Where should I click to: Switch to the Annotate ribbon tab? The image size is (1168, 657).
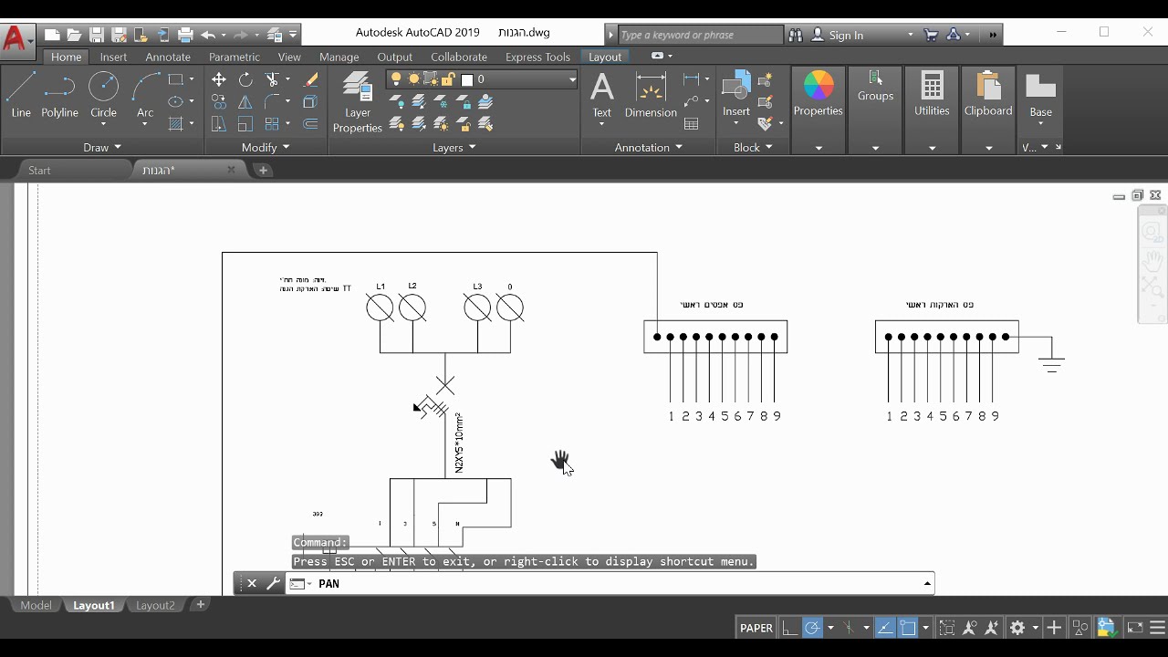click(x=168, y=57)
